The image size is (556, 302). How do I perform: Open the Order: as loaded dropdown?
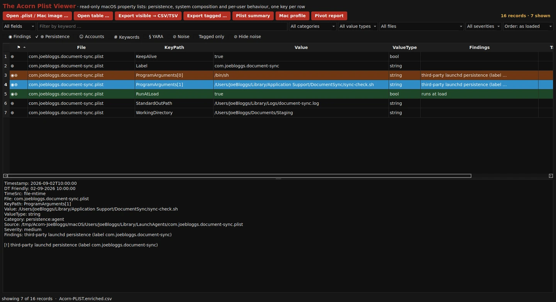528,26
